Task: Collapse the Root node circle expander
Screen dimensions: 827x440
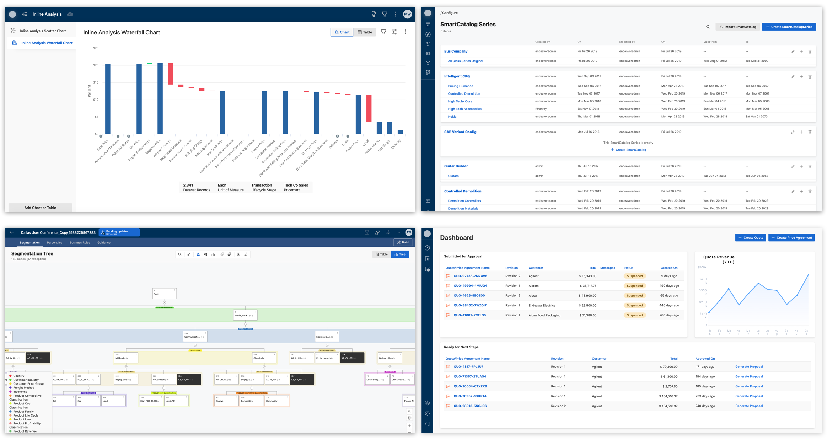Action: [x=165, y=302]
